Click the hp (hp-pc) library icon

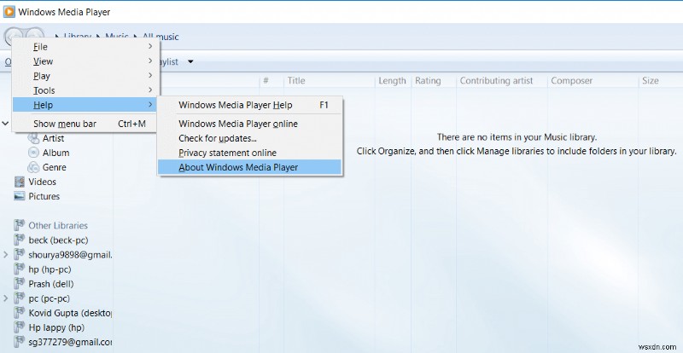tap(19, 269)
